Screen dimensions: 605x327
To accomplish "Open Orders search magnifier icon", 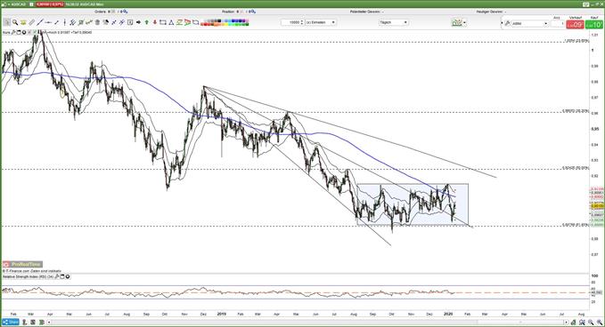I will click(126, 12).
